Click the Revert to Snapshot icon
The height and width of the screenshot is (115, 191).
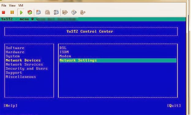click(x=47, y=12)
